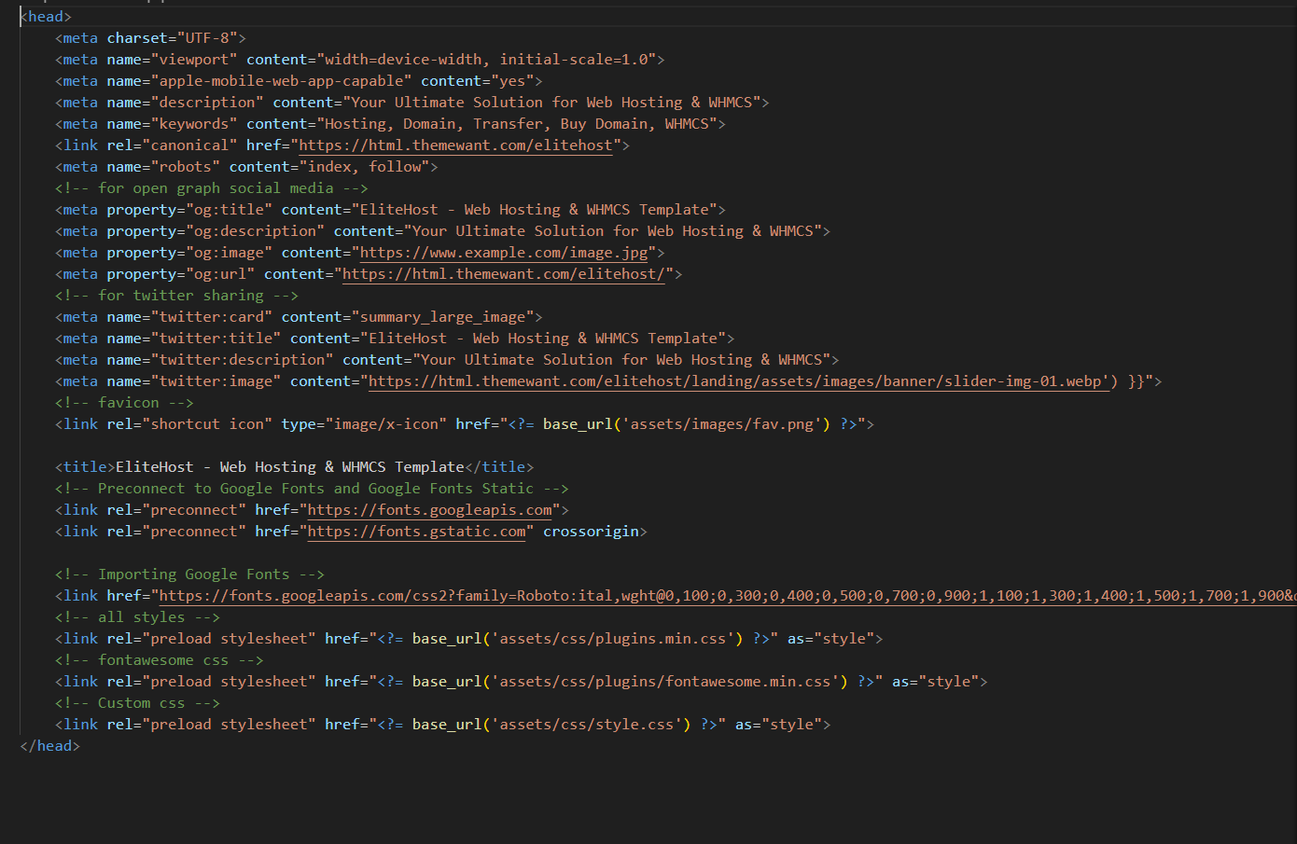Click the www.example.com/image.jpg URL
The height and width of the screenshot is (844, 1297).
coord(504,253)
